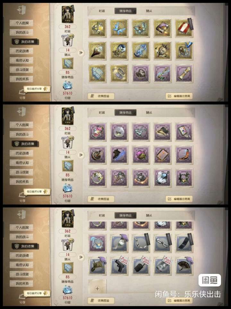This screenshot has height=309, width=231.
Task: Expand the double-arrow panel in top screenshot
Action: pyautogui.click(x=81, y=52)
